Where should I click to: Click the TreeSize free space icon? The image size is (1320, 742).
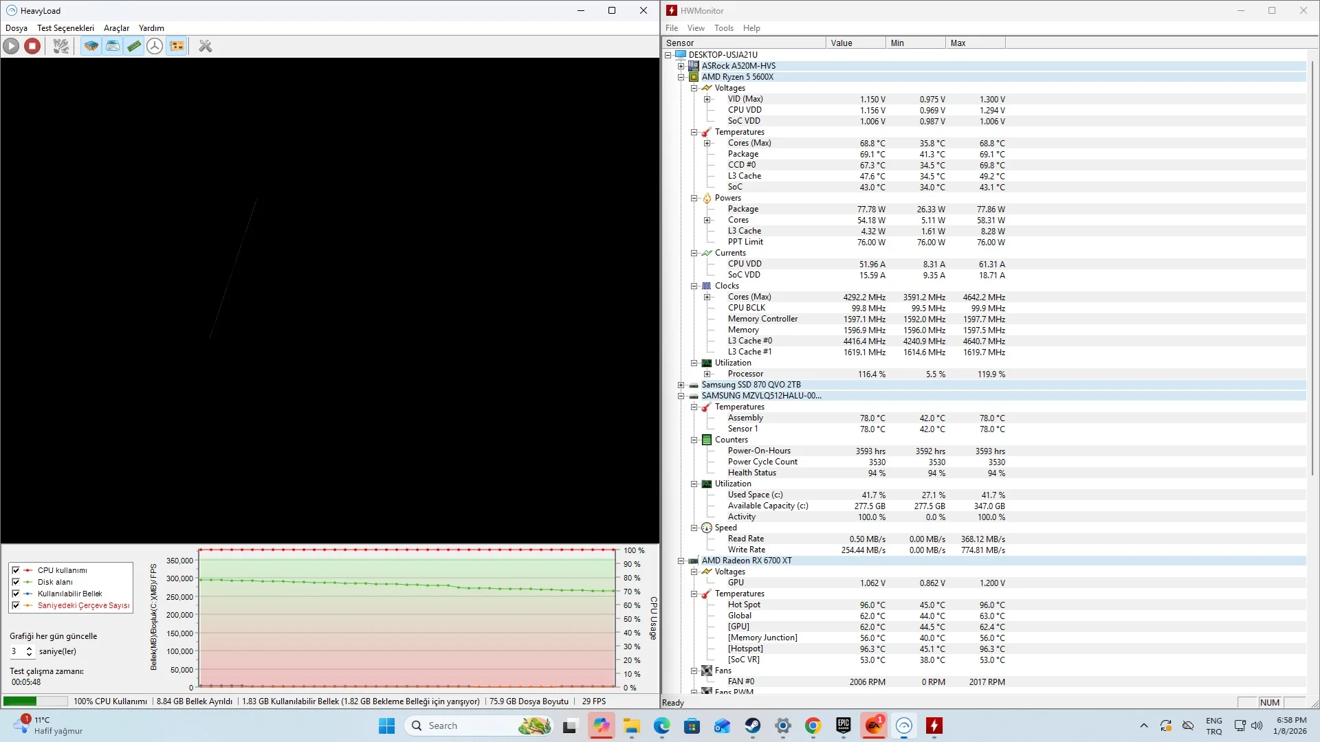tap(155, 46)
